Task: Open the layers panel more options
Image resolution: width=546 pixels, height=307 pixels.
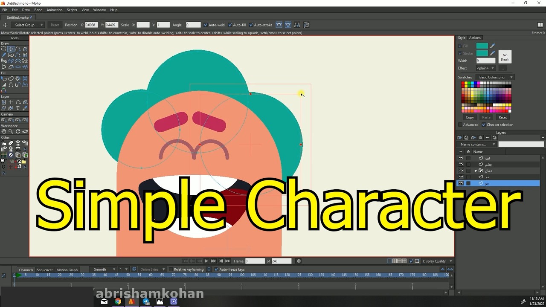Action: tap(488, 138)
